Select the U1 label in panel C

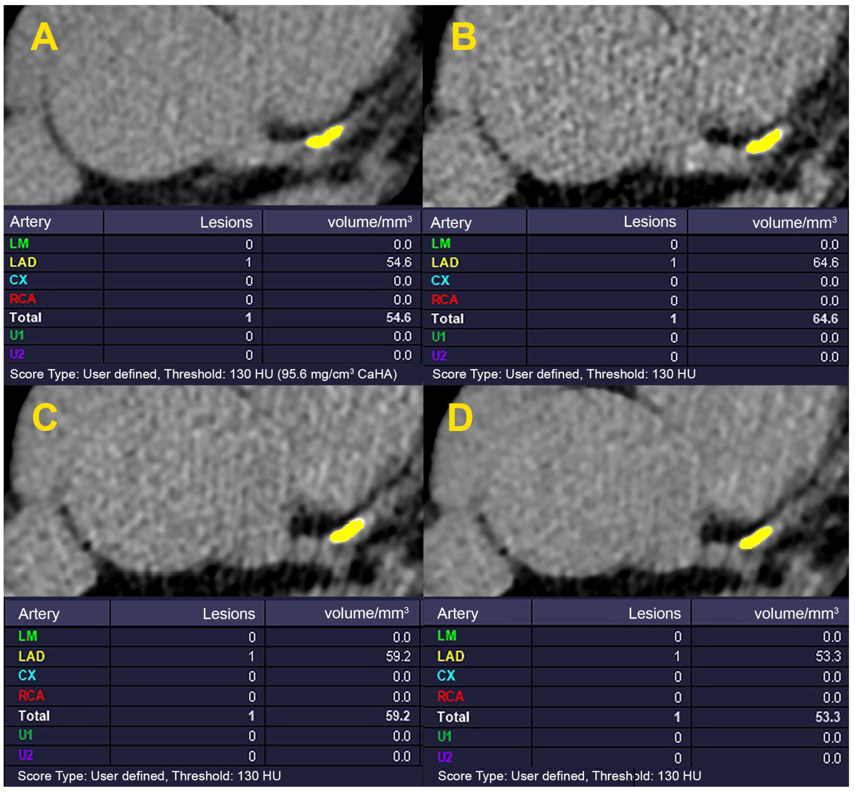coord(25,735)
